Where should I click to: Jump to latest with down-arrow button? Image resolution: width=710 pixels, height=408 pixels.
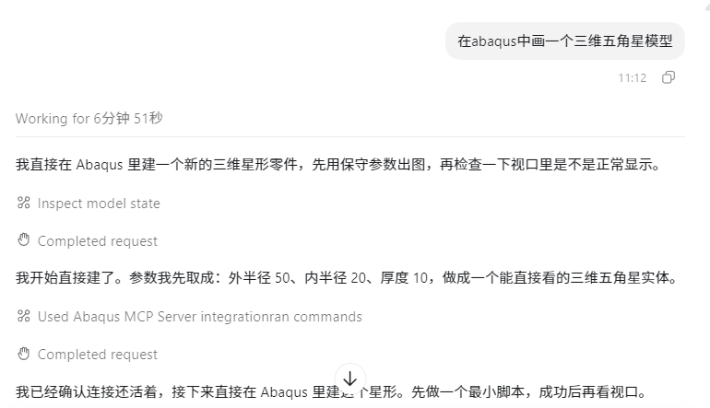tap(350, 379)
